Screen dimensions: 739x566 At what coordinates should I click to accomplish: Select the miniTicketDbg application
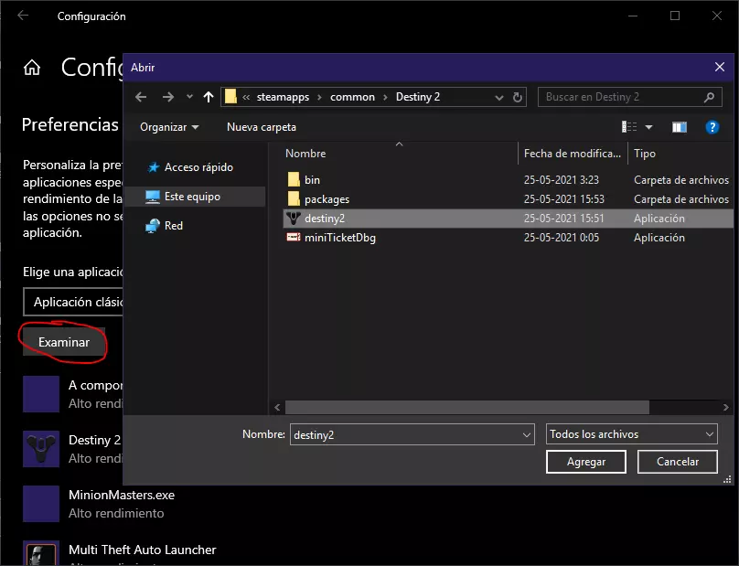click(509, 238)
